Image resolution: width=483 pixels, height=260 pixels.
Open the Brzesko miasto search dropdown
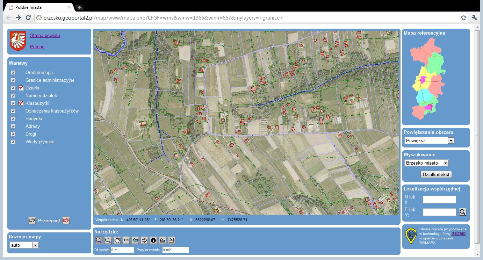tap(426, 163)
